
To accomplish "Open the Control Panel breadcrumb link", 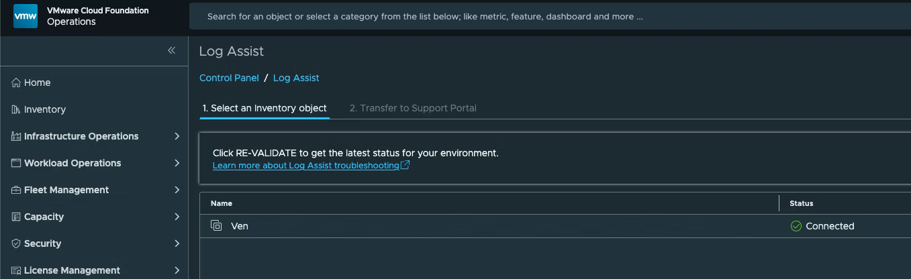I will 229,78.
